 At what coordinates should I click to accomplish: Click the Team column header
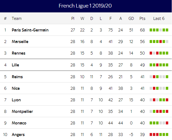[17, 19]
